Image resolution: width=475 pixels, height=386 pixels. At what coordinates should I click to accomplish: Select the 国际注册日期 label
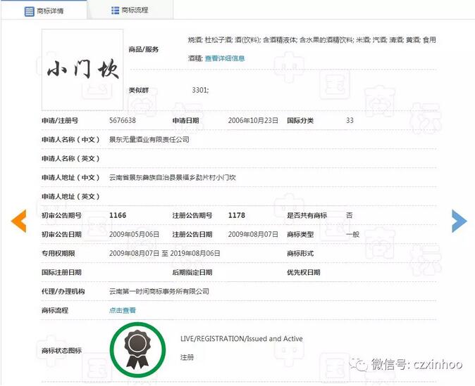pos(61,272)
